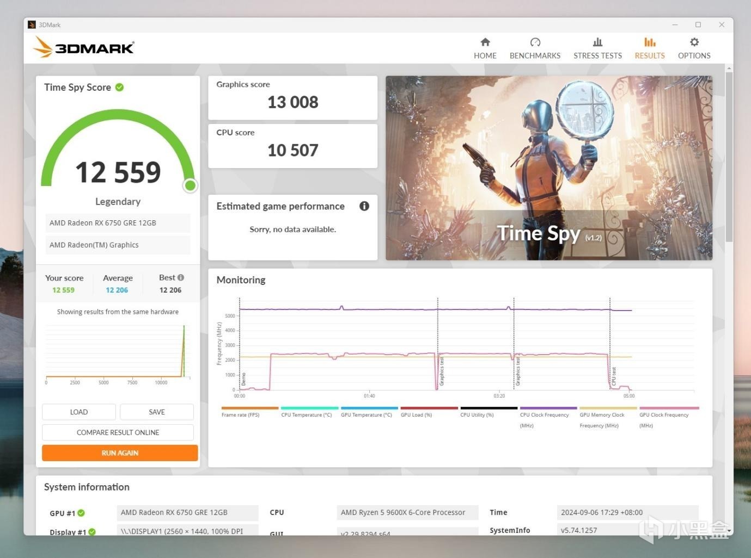
Task: Toggle the GPU Load (%) legend swatch
Action: click(429, 408)
